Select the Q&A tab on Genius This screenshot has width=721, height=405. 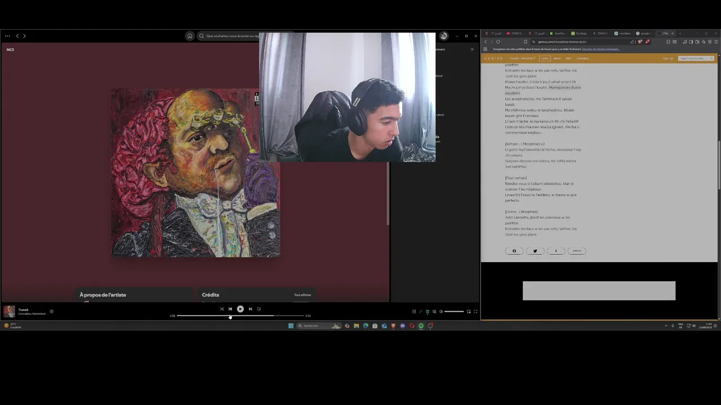(x=568, y=58)
